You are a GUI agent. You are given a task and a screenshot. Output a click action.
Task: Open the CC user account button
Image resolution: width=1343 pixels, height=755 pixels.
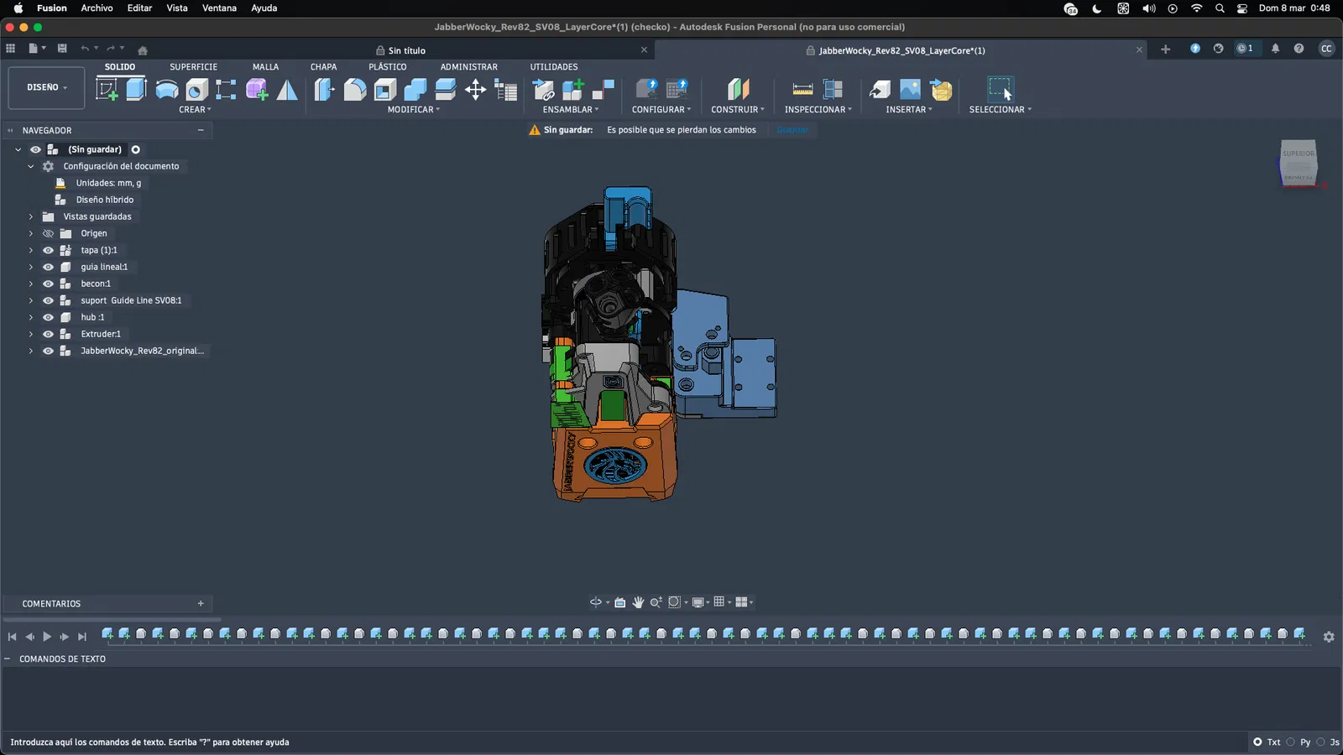1326,49
